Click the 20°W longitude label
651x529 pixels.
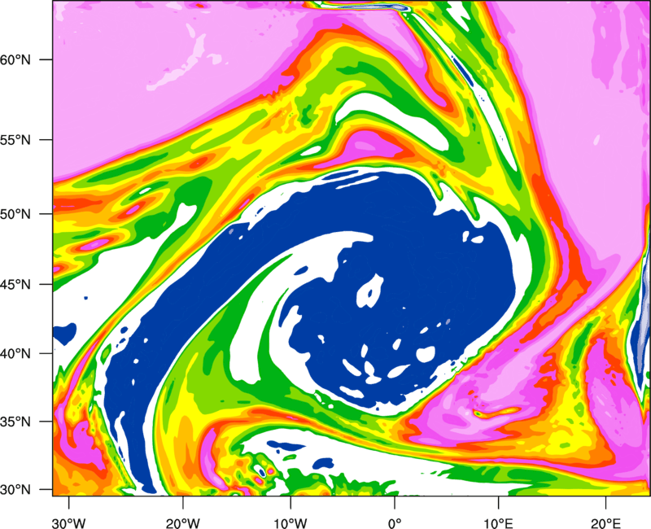(x=182, y=523)
